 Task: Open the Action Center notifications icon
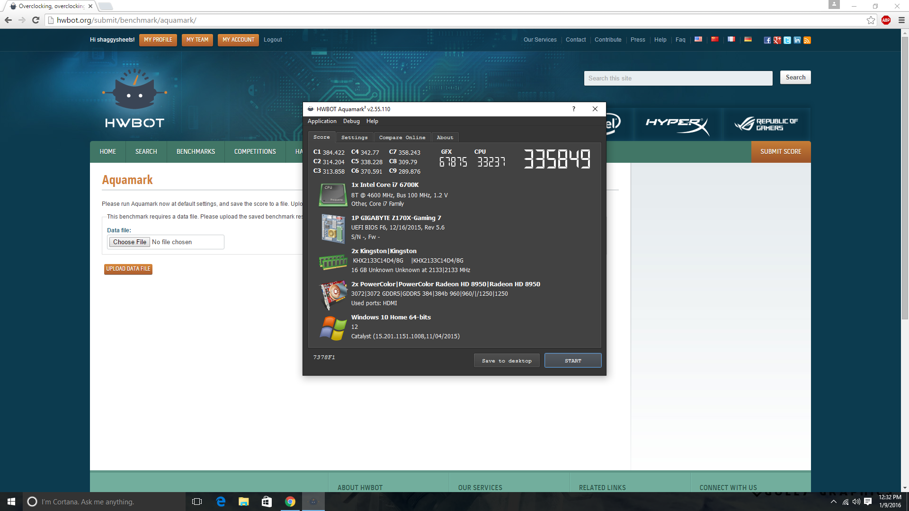pyautogui.click(x=868, y=502)
